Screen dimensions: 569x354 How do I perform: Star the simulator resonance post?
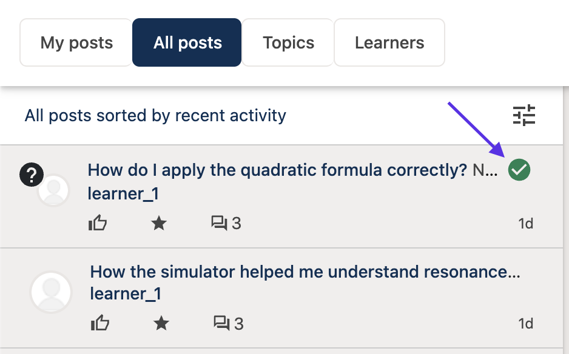pos(161,323)
